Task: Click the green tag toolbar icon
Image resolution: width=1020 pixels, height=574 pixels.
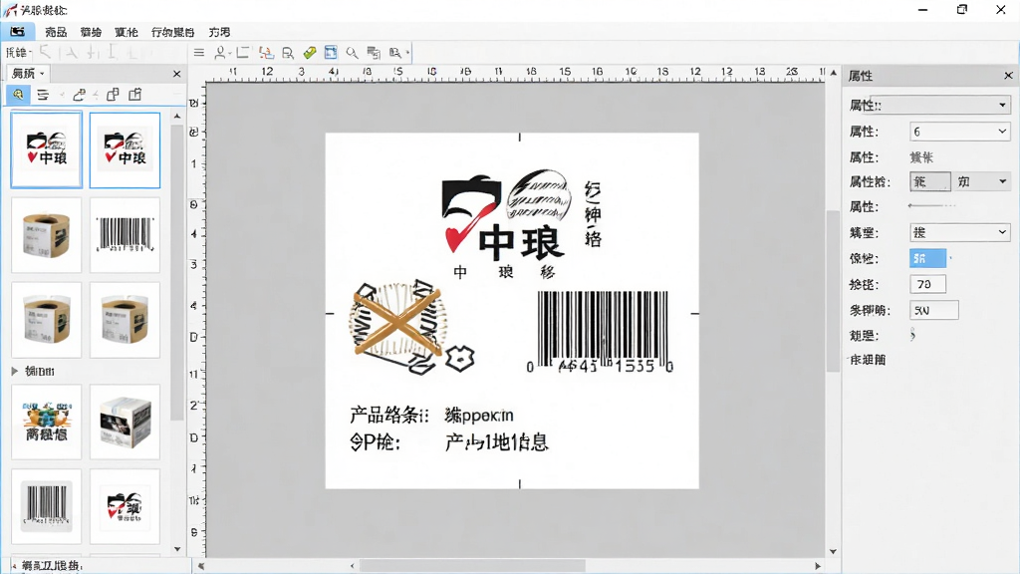Action: (x=310, y=53)
